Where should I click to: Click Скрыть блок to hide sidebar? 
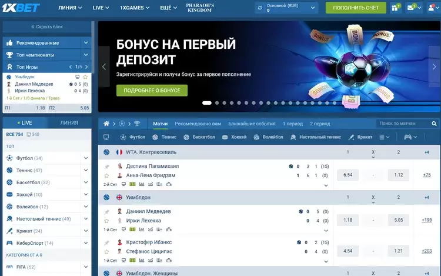pos(47,26)
